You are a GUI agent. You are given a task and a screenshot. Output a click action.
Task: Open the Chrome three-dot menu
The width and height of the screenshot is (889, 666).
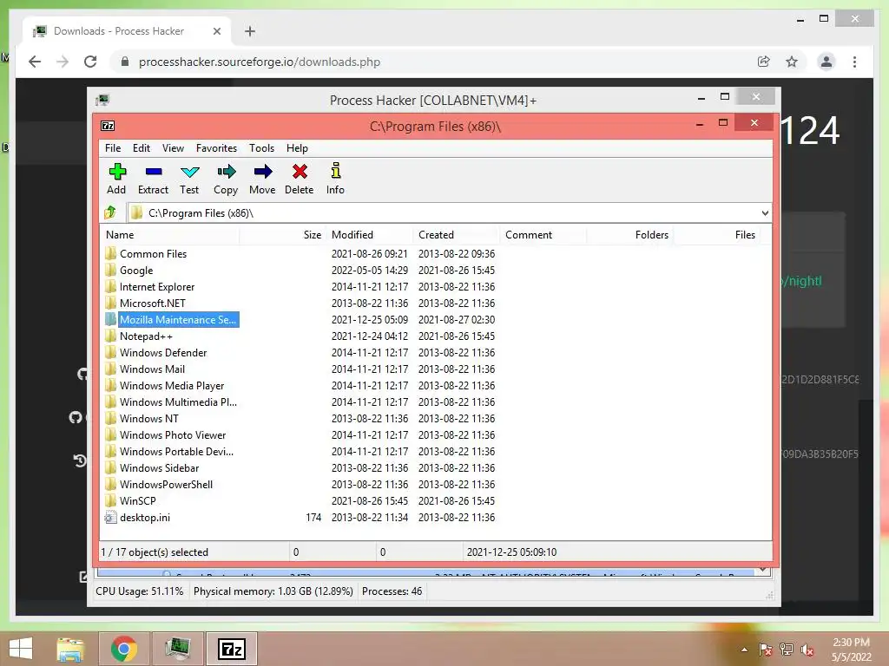pyautogui.click(x=854, y=62)
